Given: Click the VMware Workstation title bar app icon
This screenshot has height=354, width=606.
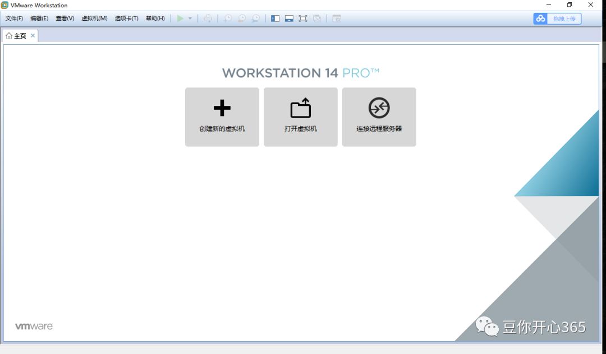Looking at the screenshot, I should click(4, 5).
